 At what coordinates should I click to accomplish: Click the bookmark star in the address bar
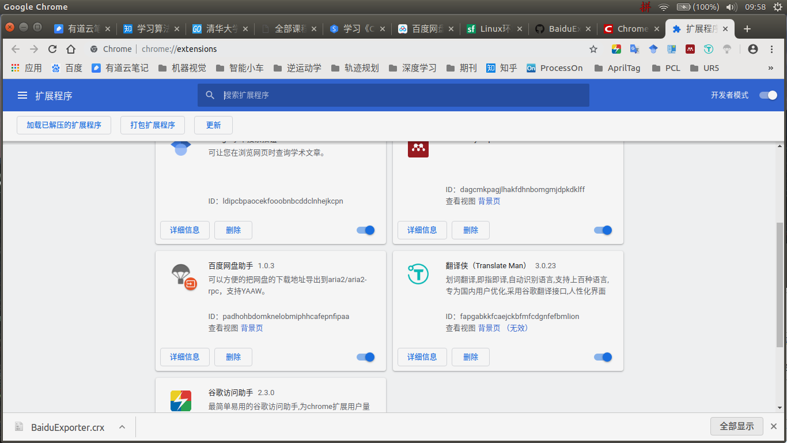(x=593, y=49)
